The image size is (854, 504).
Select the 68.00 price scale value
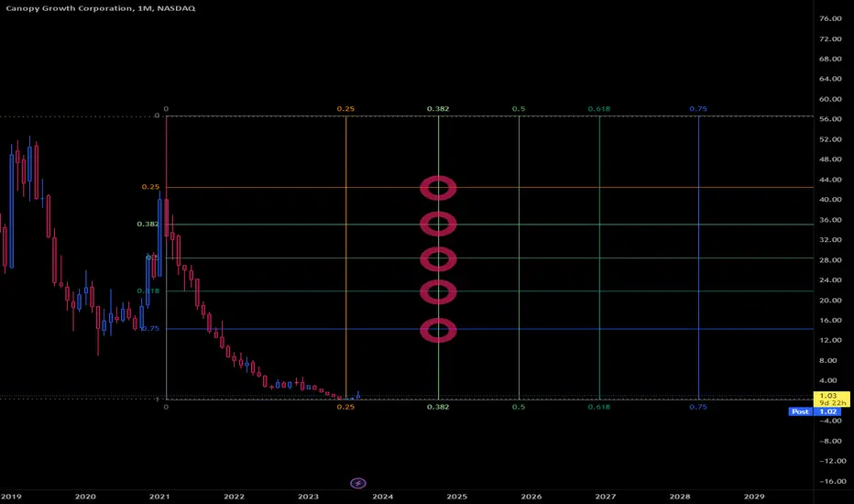coord(830,59)
